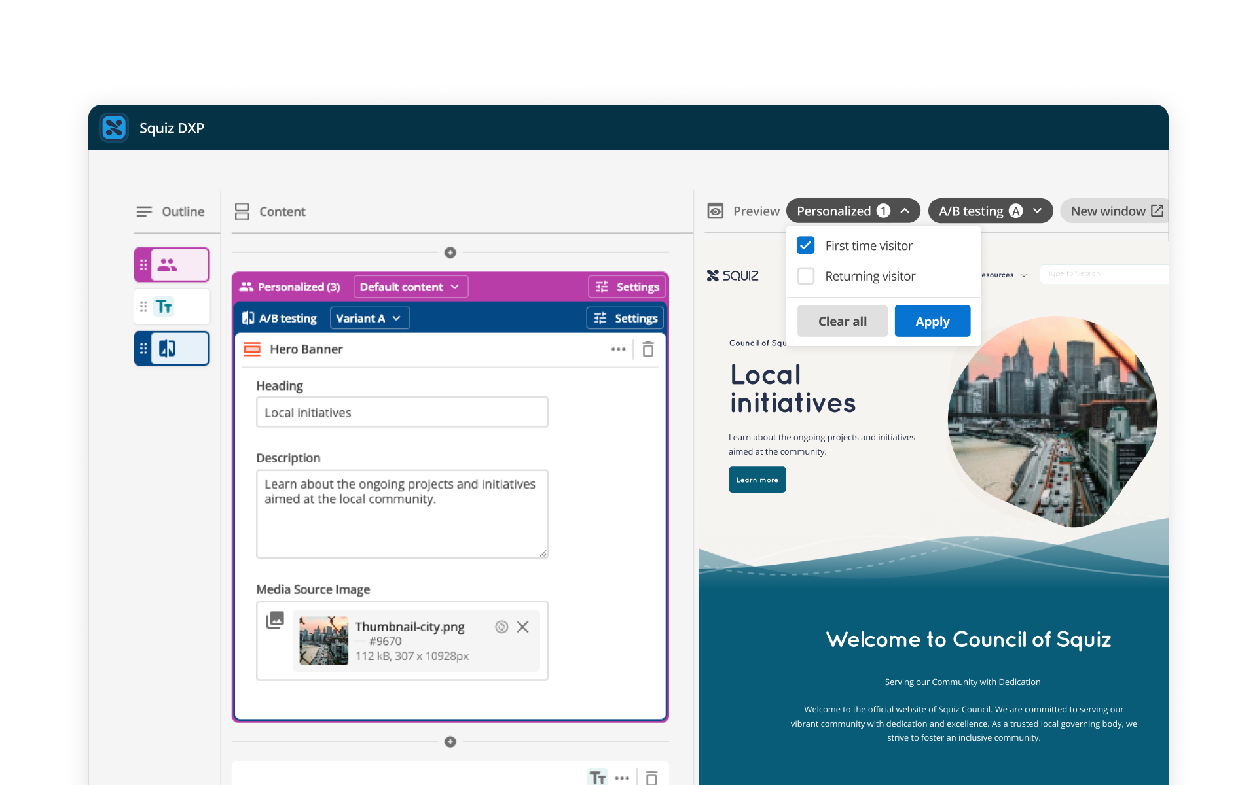Click the Heading input field
Screen dimensions: 1257x785
[x=402, y=412]
